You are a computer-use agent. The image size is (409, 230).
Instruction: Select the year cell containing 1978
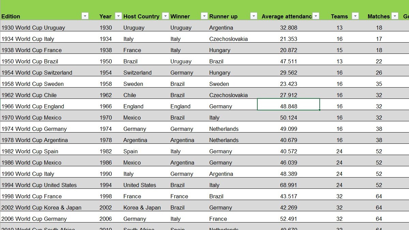pyautogui.click(x=106, y=140)
